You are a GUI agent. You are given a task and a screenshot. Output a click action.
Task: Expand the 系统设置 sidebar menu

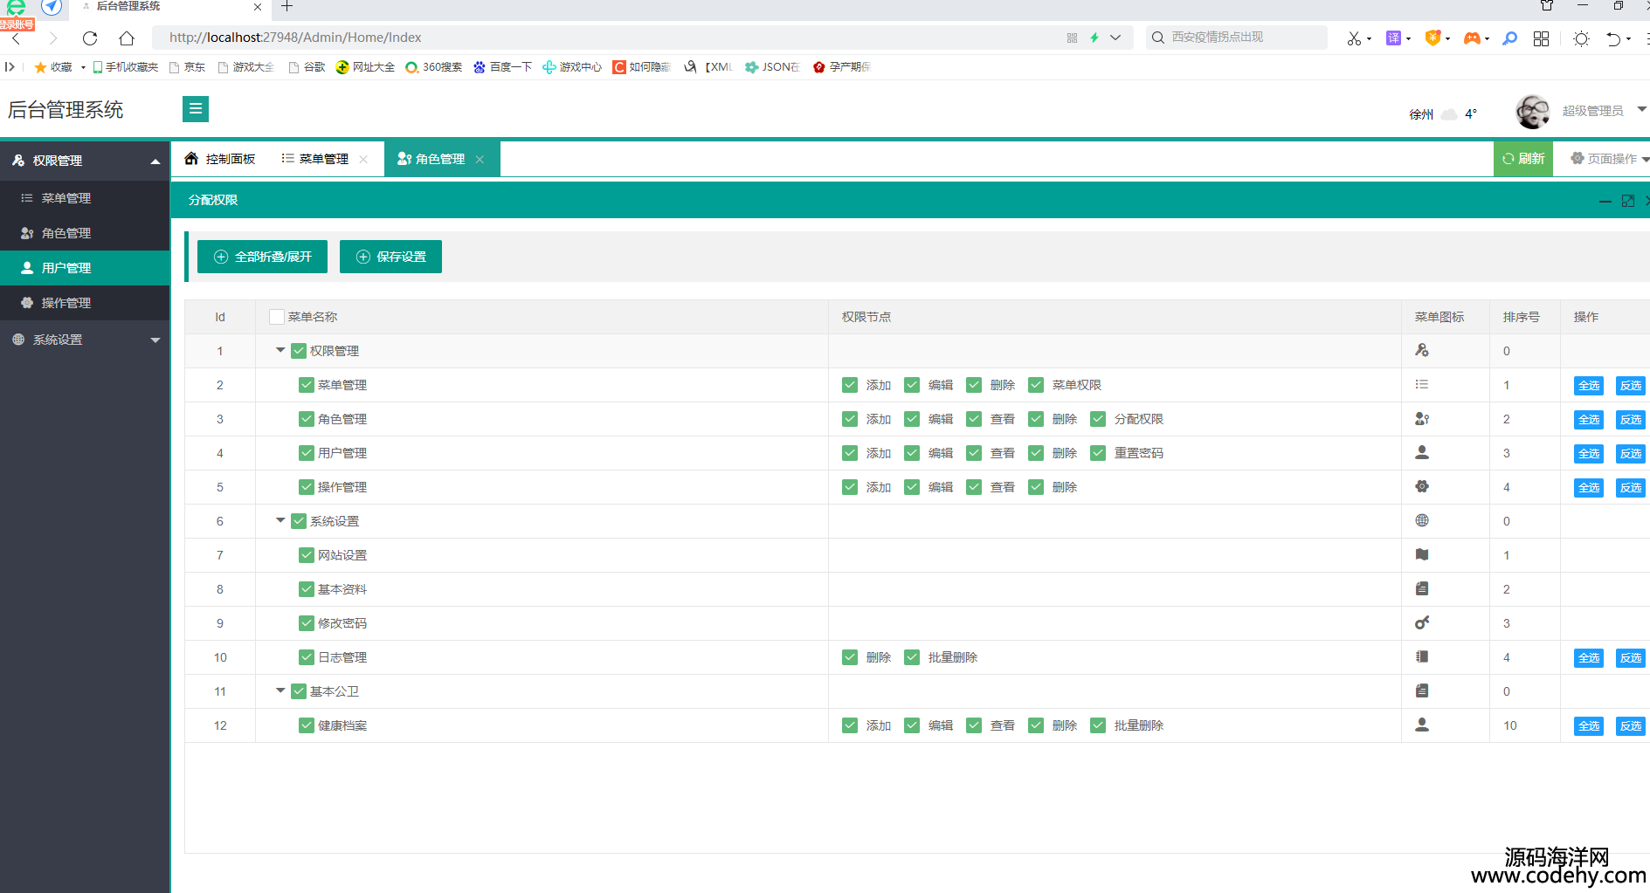[x=85, y=340]
